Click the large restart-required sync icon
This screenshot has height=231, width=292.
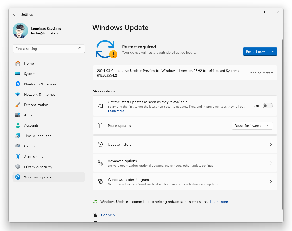tap(106, 49)
